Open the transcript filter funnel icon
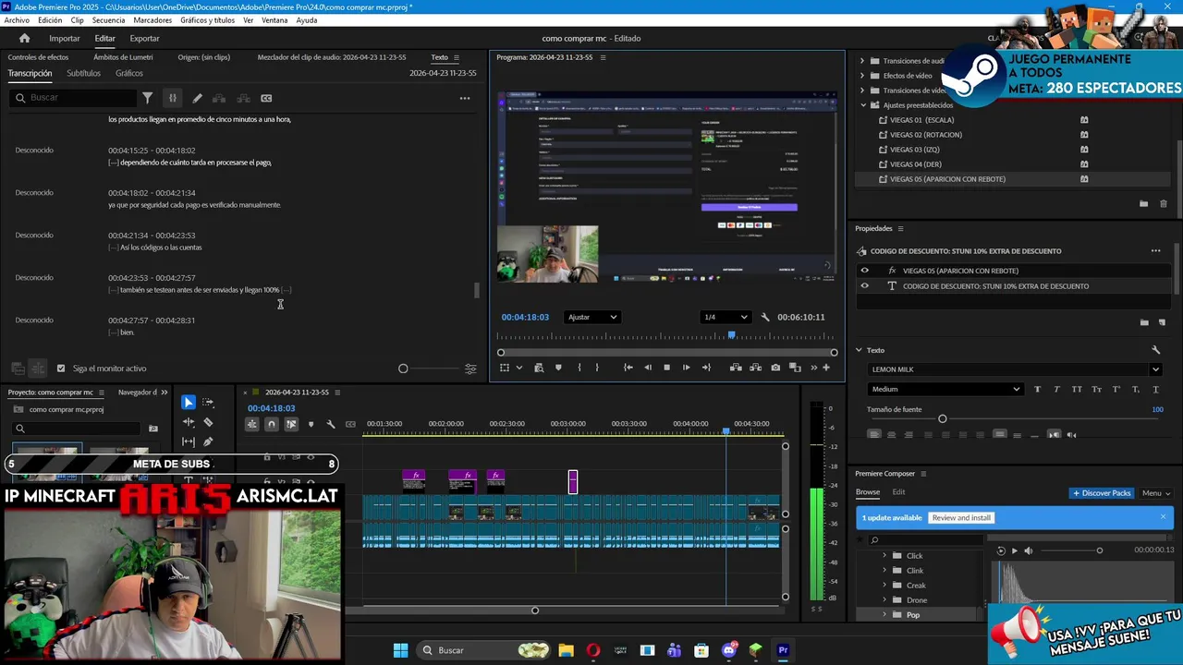1183x665 pixels. 147,98
